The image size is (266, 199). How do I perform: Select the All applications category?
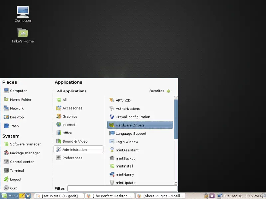pyautogui.click(x=78, y=100)
